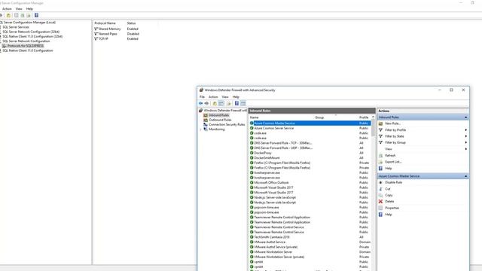
Task: Open Action menu in Firewall window
Action: (x=213, y=97)
